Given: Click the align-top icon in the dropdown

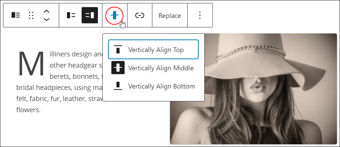Looking at the screenshot, I should pos(118,50).
